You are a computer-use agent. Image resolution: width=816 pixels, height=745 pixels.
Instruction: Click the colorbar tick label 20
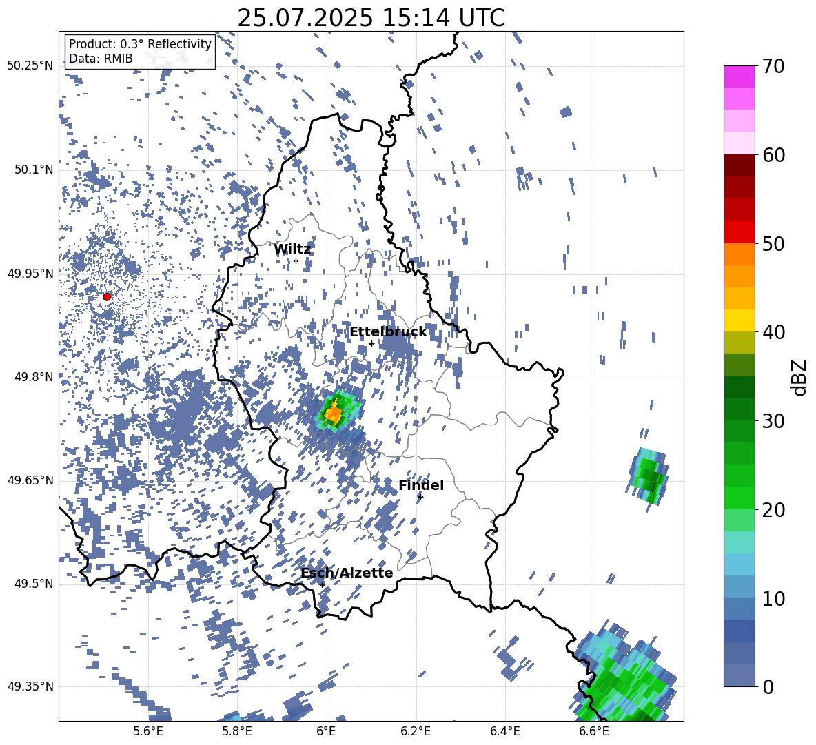[x=774, y=510]
